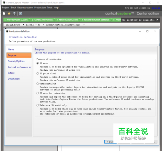Select workflow step 4 Reconstruction Settings
This screenshot has height=151, width=162.
(x=96, y=20)
